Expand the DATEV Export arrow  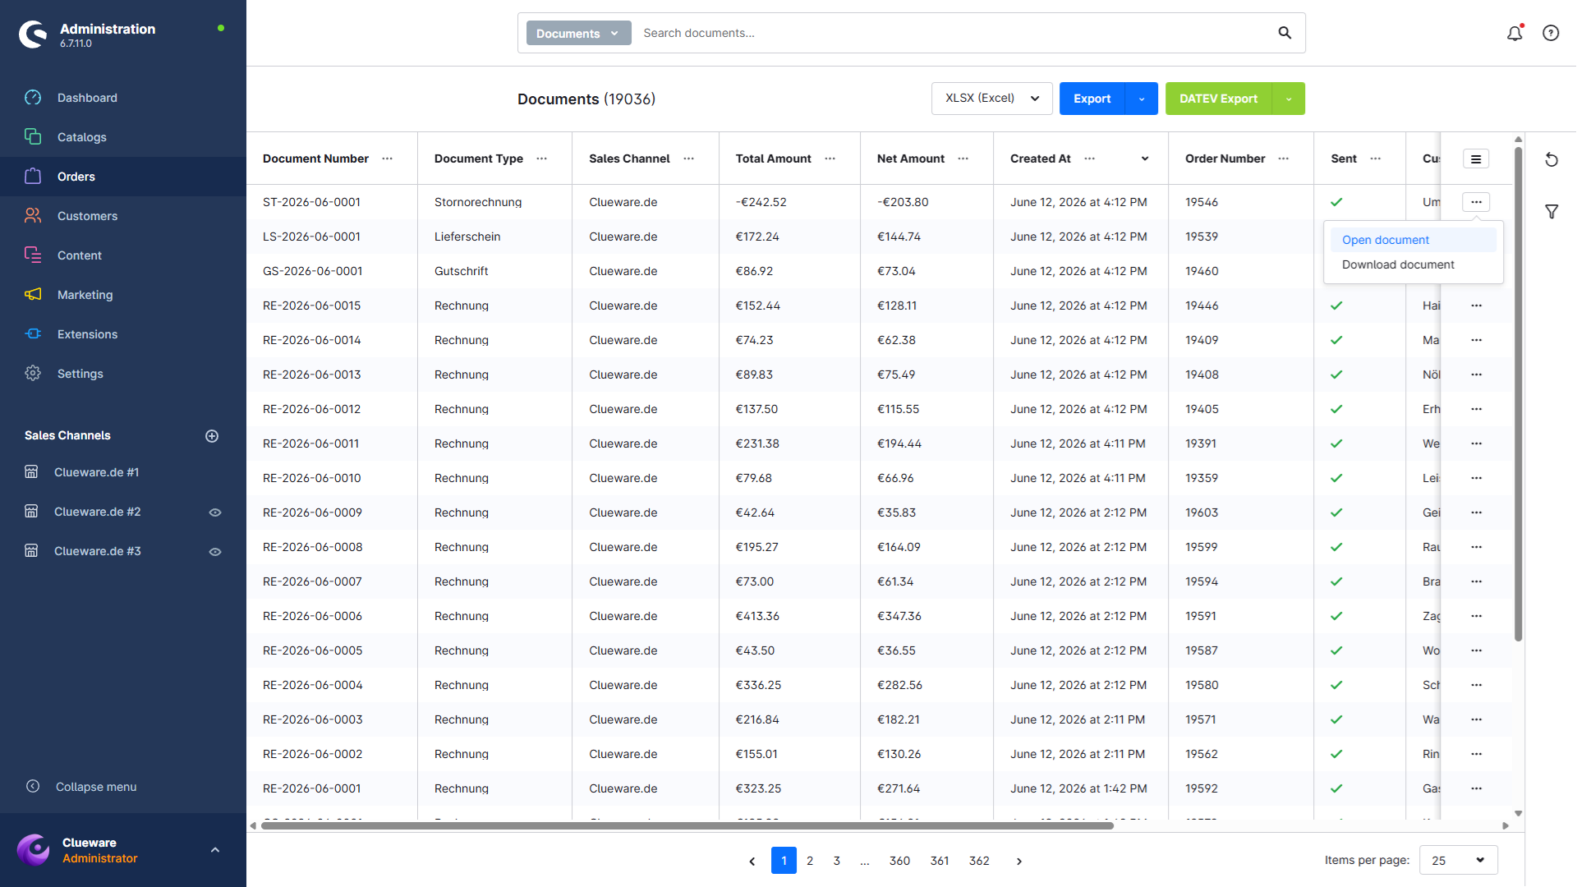[x=1289, y=99]
